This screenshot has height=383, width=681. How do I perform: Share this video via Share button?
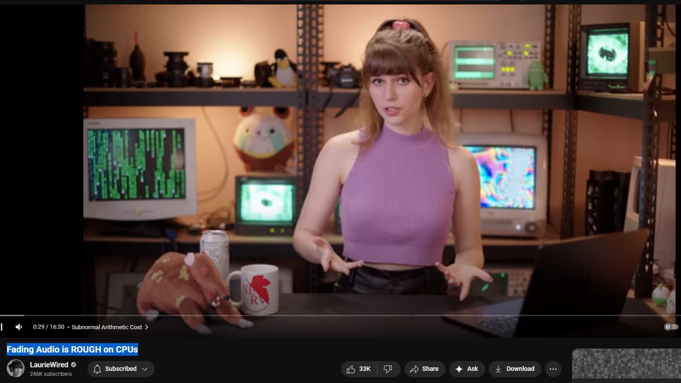[424, 369]
